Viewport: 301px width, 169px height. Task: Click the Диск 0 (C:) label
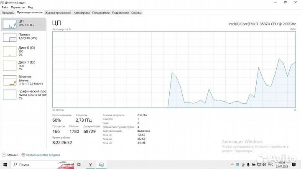[27, 48]
